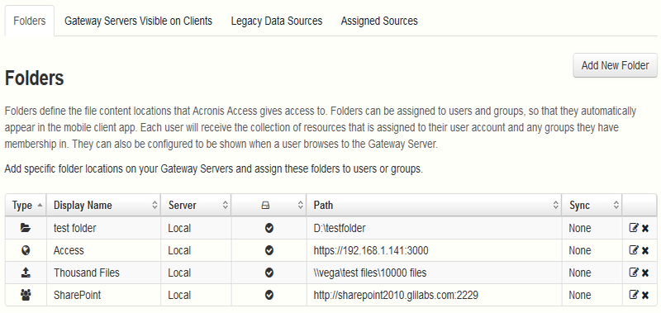Select the 'Thousand Files' display name
The height and width of the screenshot is (313, 661).
(x=87, y=273)
